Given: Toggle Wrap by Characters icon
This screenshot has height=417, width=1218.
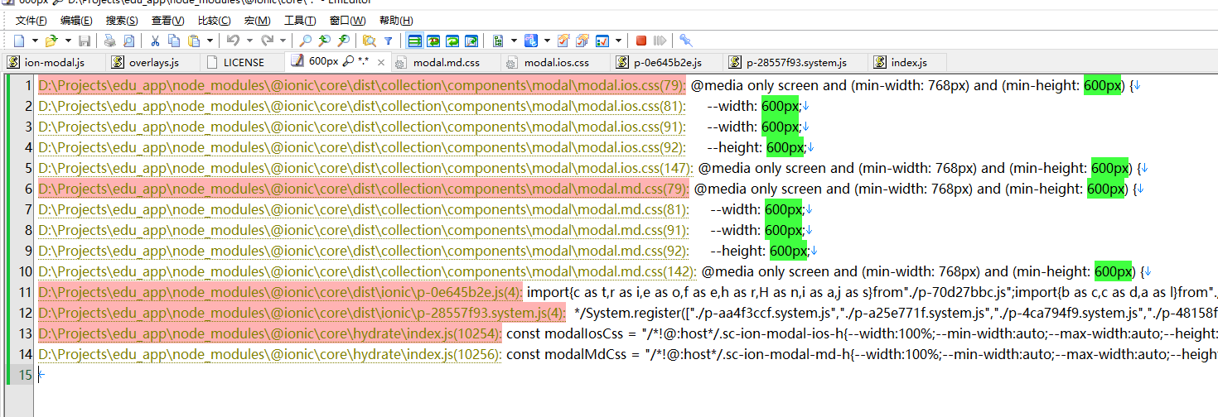Looking at the screenshot, I should [x=433, y=41].
